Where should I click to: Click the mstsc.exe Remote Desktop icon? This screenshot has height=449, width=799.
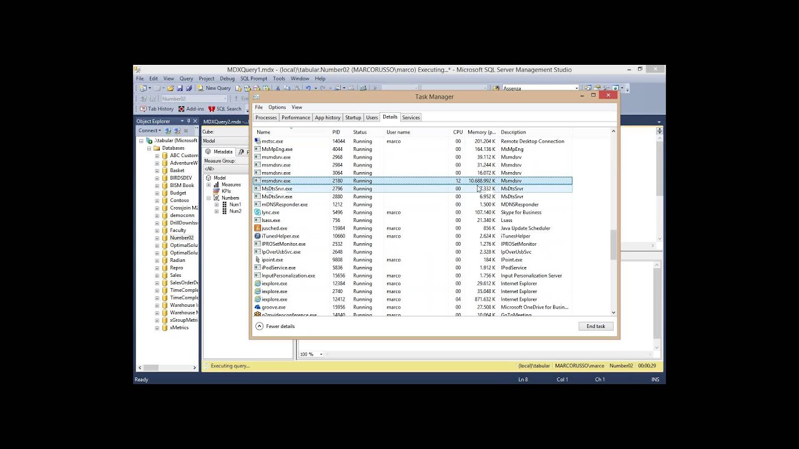point(257,141)
